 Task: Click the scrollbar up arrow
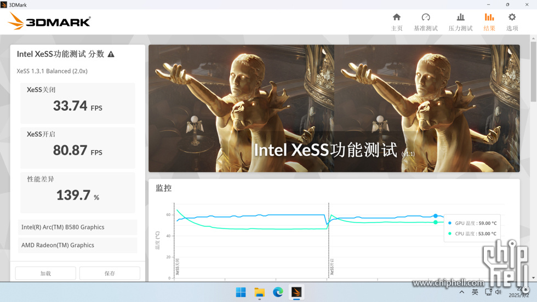point(533,38)
